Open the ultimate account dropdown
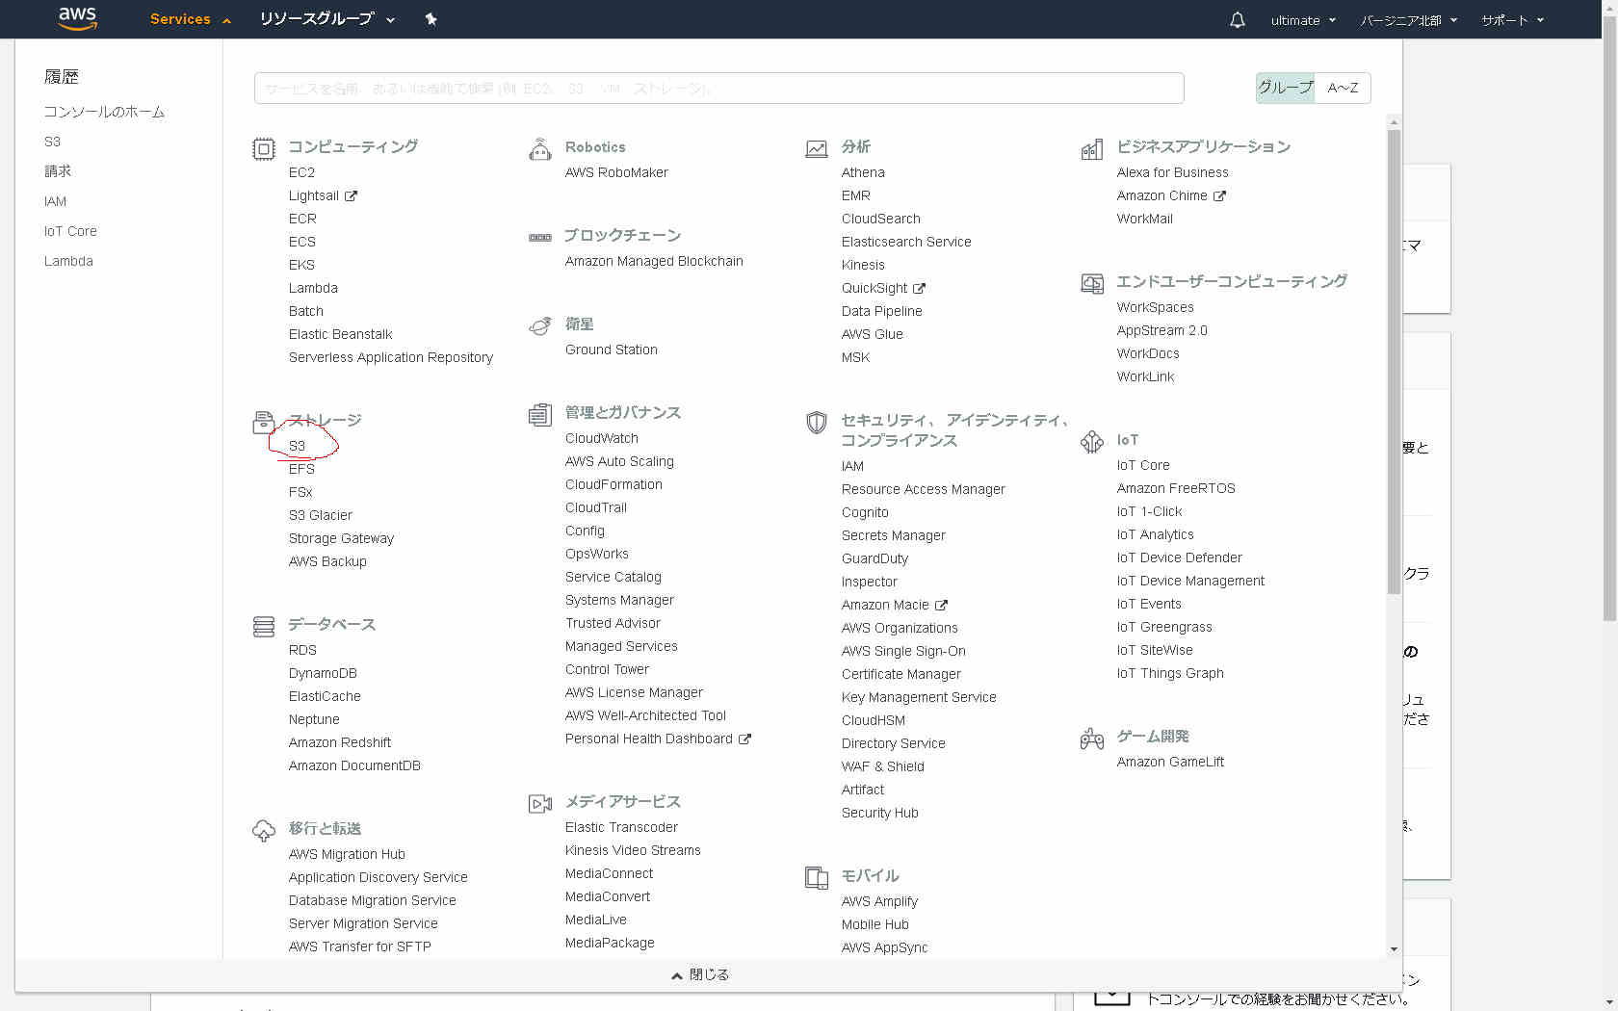Image resolution: width=1618 pixels, height=1011 pixels. click(x=1303, y=20)
